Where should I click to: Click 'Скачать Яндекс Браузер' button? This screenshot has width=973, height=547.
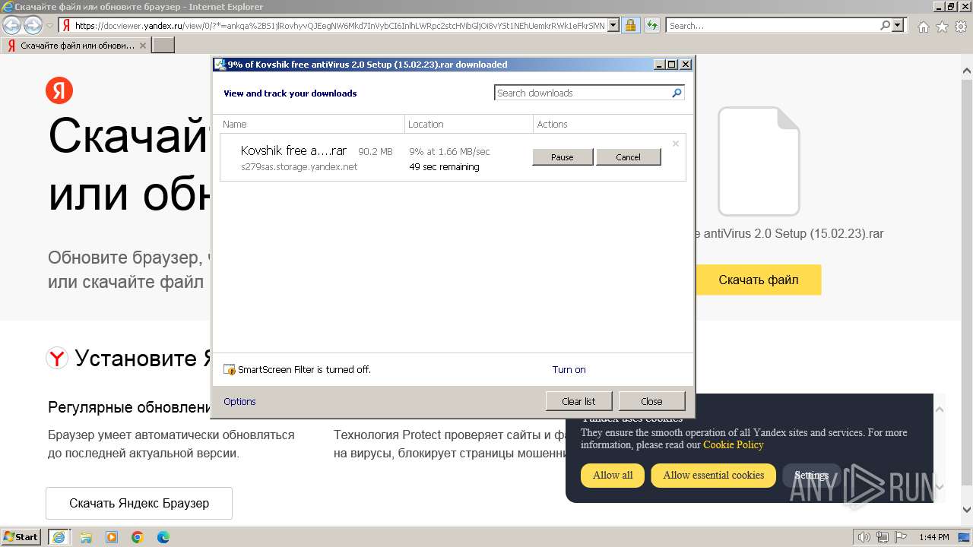pyautogui.click(x=139, y=503)
